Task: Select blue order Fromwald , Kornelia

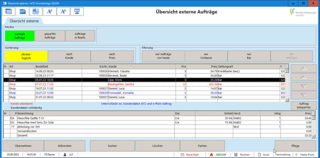Action: click(x=144, y=93)
